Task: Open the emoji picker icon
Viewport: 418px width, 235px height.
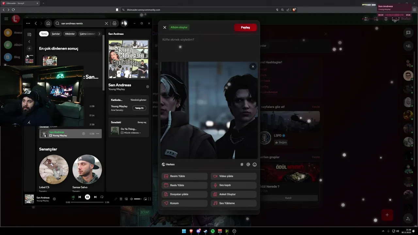Action: click(255, 164)
